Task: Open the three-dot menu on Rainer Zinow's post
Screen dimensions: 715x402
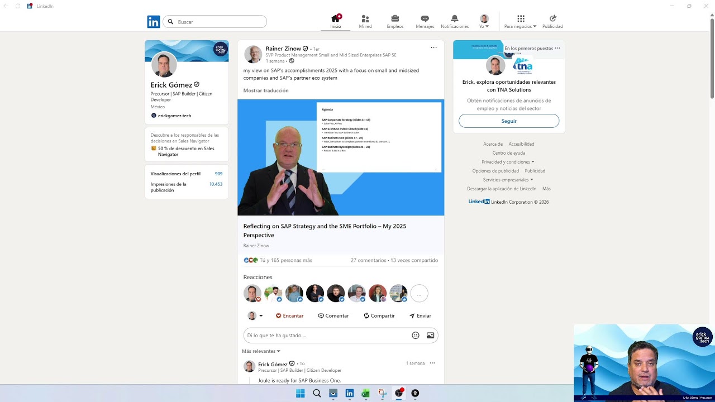Action: [433, 48]
